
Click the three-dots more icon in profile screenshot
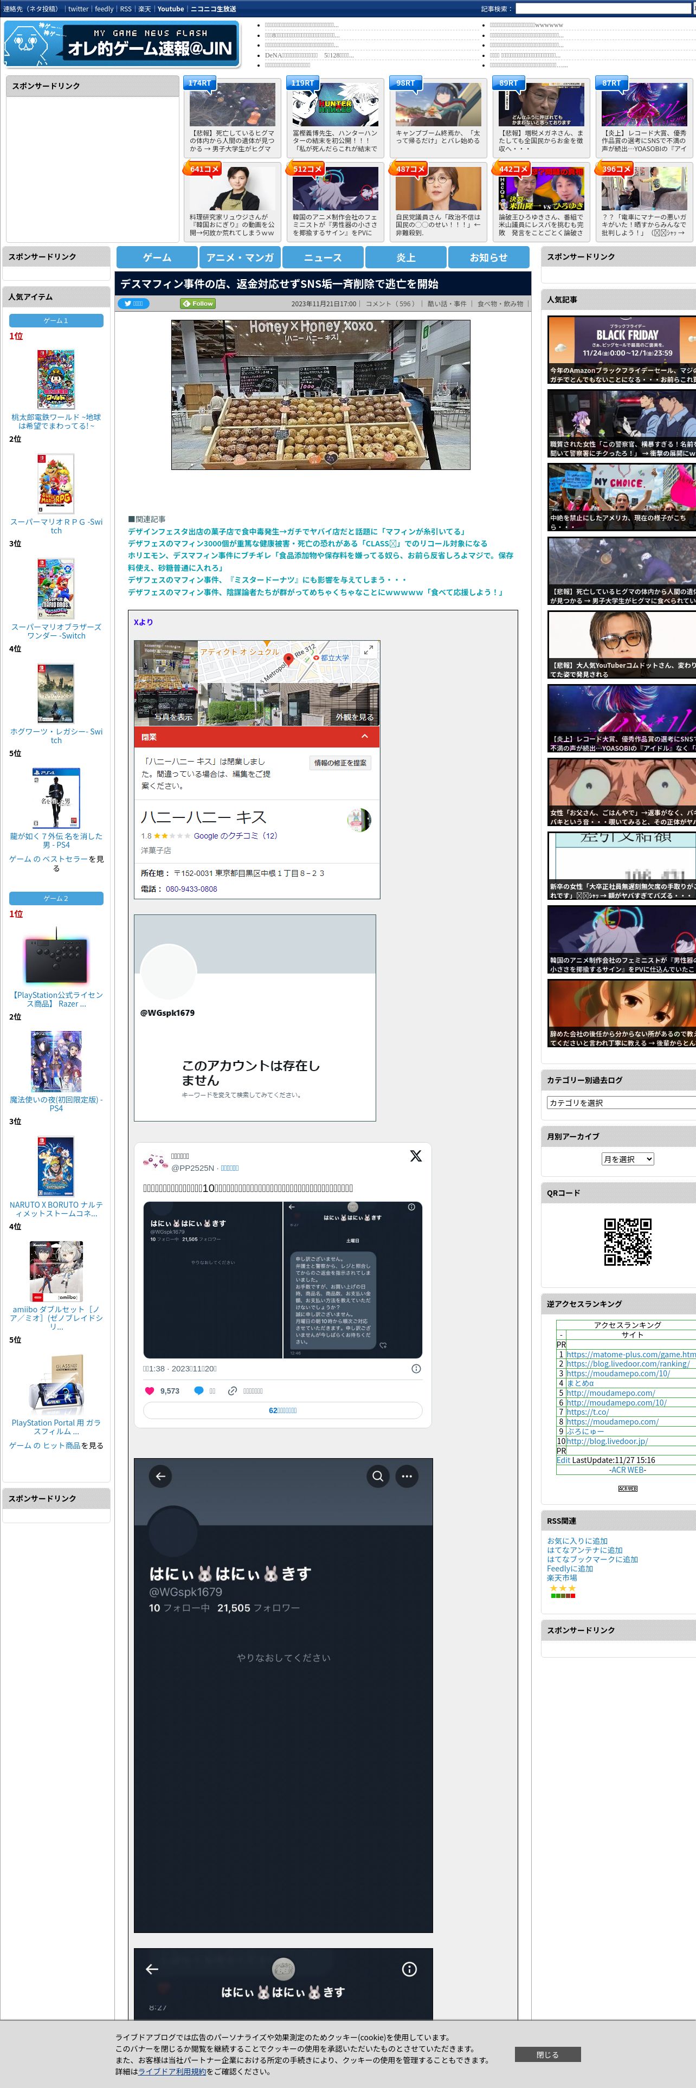click(x=407, y=1476)
